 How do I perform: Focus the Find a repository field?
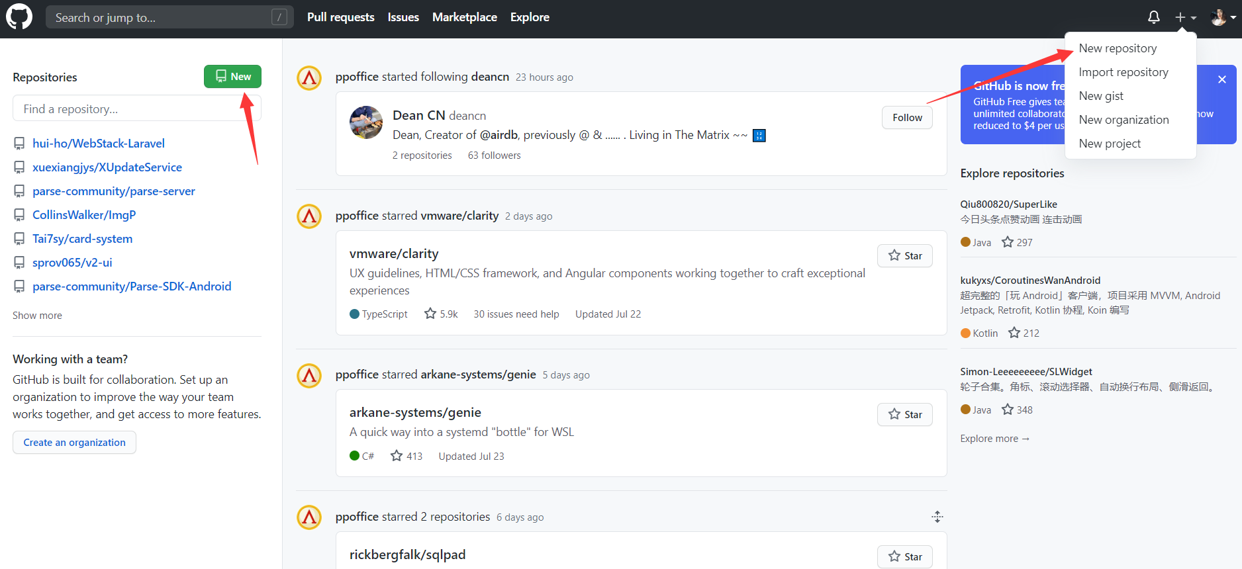pyautogui.click(x=137, y=109)
